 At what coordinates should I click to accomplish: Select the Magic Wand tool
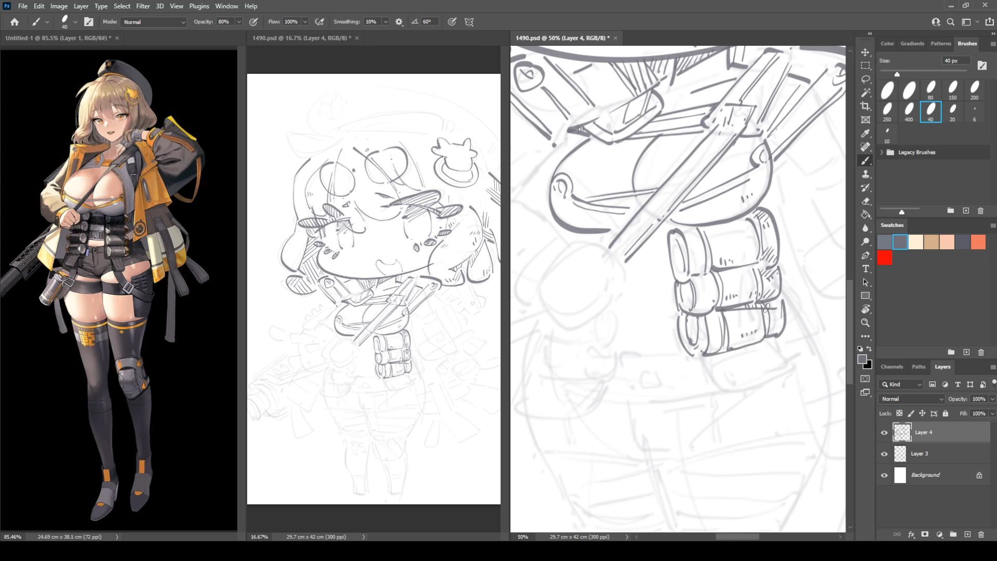point(865,93)
